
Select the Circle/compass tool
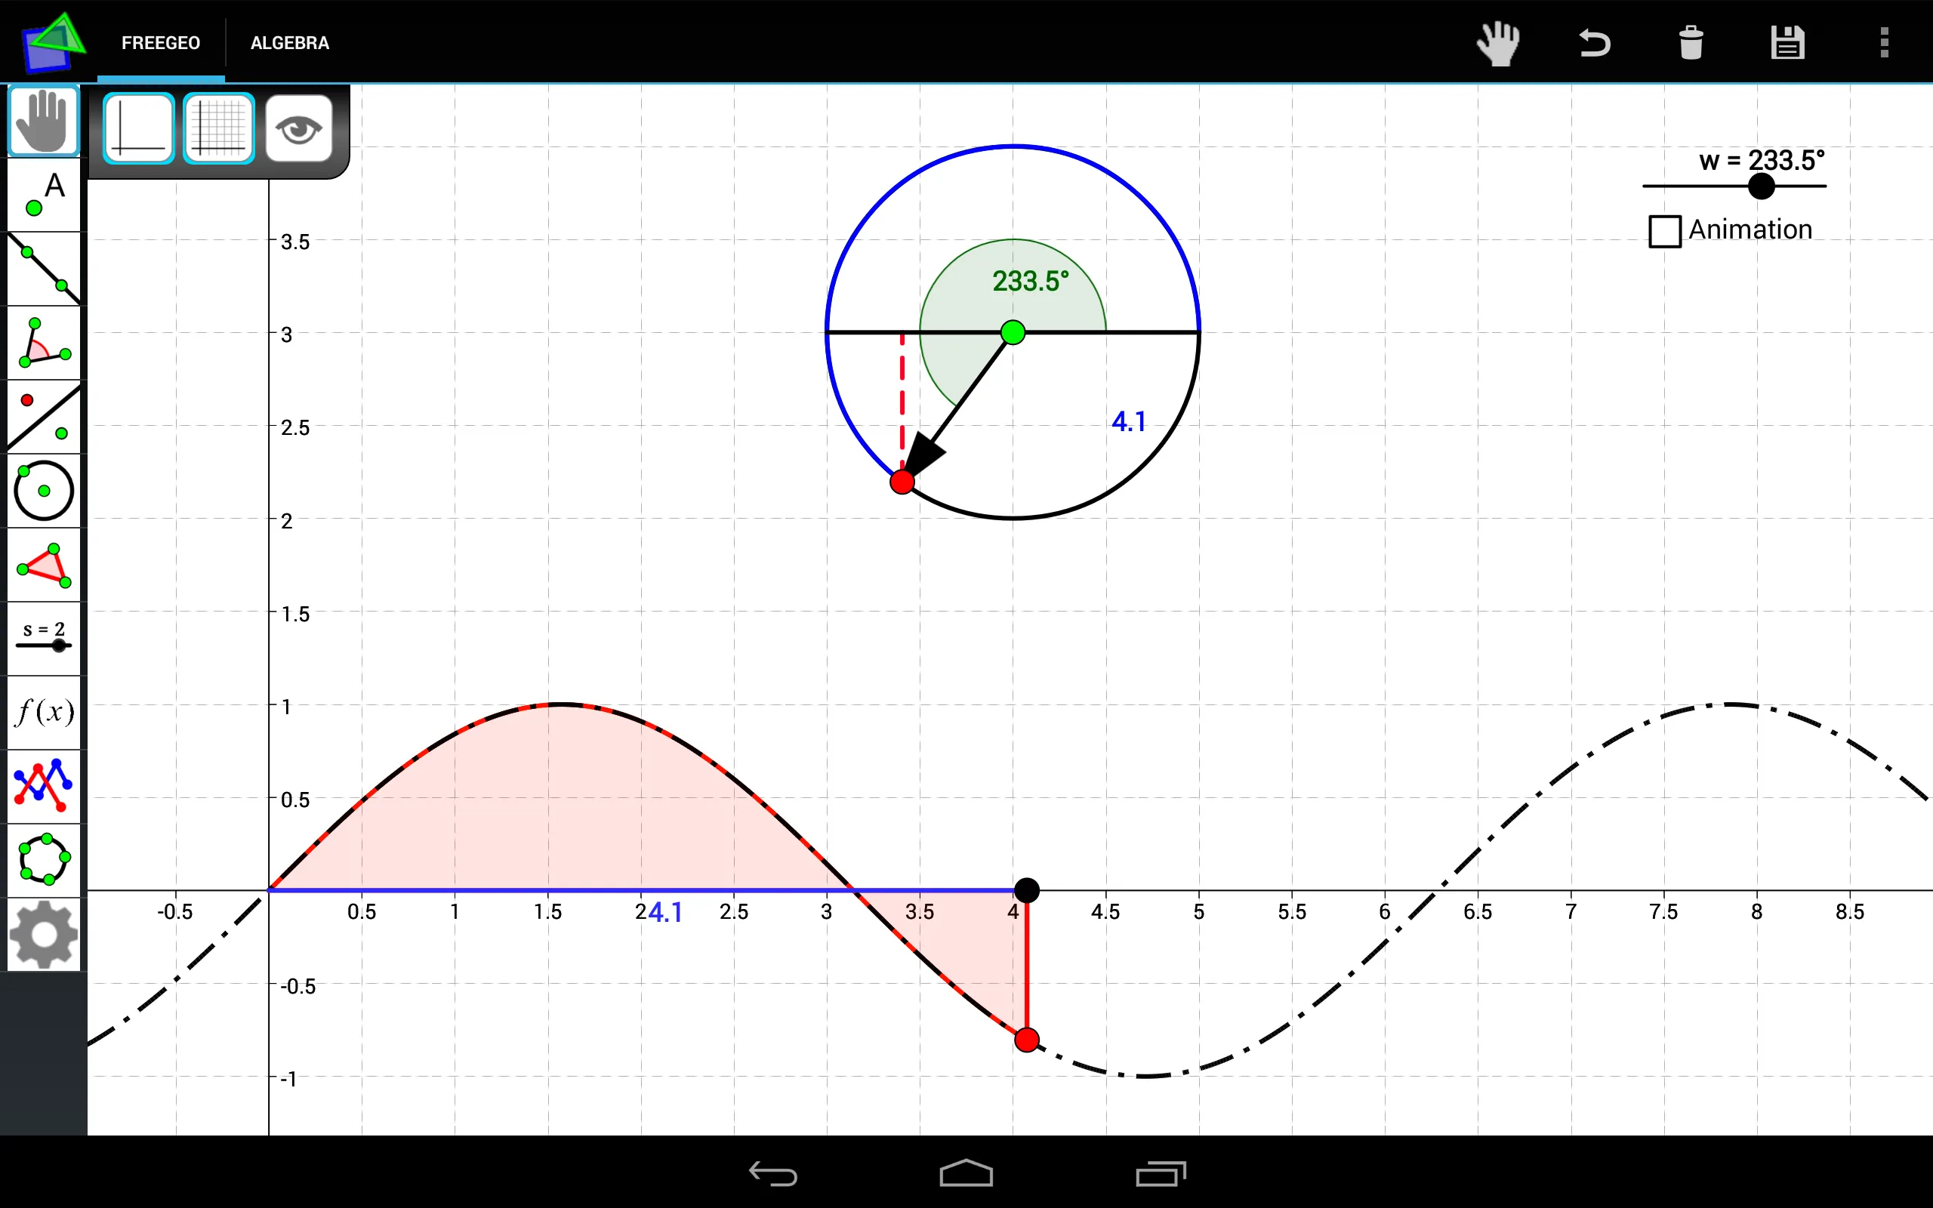click(x=42, y=492)
